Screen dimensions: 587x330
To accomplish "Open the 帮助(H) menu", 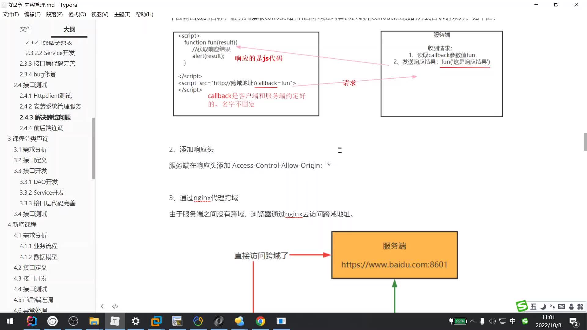I will (144, 14).
